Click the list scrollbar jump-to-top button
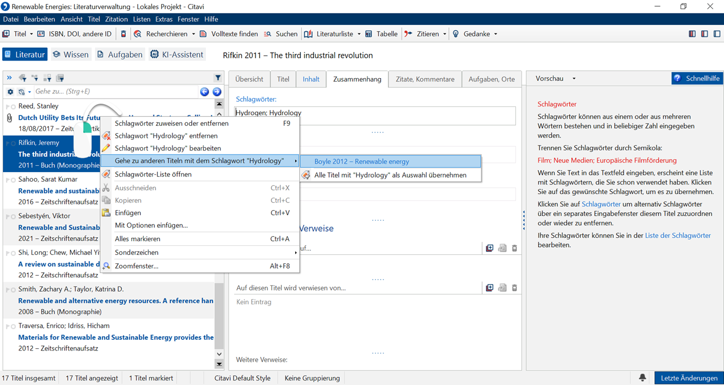Image resolution: width=724 pixels, height=385 pixels. pos(219,104)
